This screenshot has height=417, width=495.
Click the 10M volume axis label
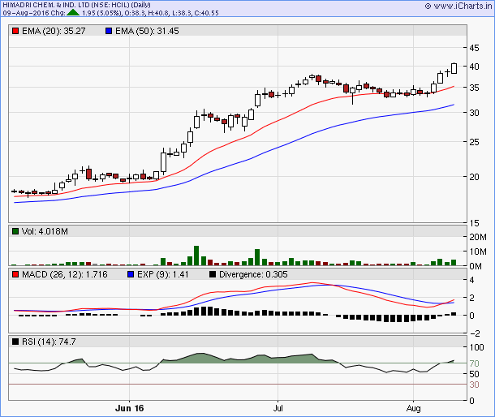point(478,251)
